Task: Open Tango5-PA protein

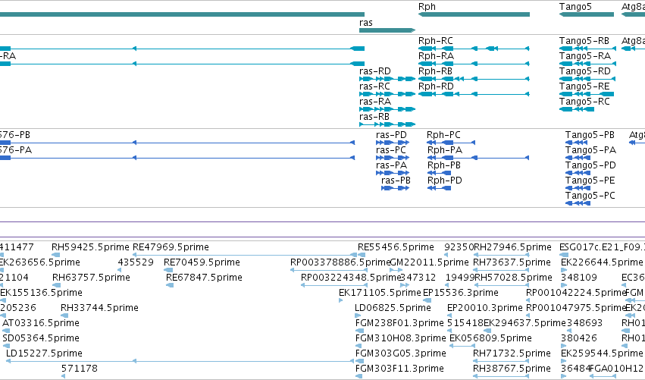Action: pyautogui.click(x=590, y=150)
